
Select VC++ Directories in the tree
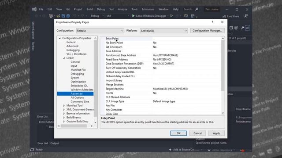(76, 54)
